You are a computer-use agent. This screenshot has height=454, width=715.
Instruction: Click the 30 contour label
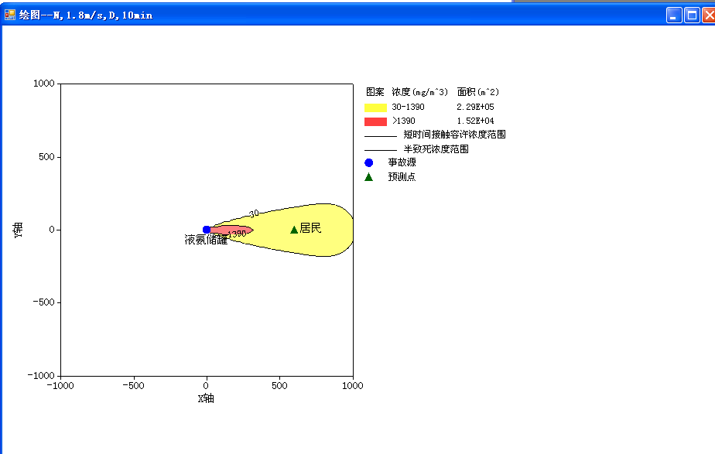254,213
